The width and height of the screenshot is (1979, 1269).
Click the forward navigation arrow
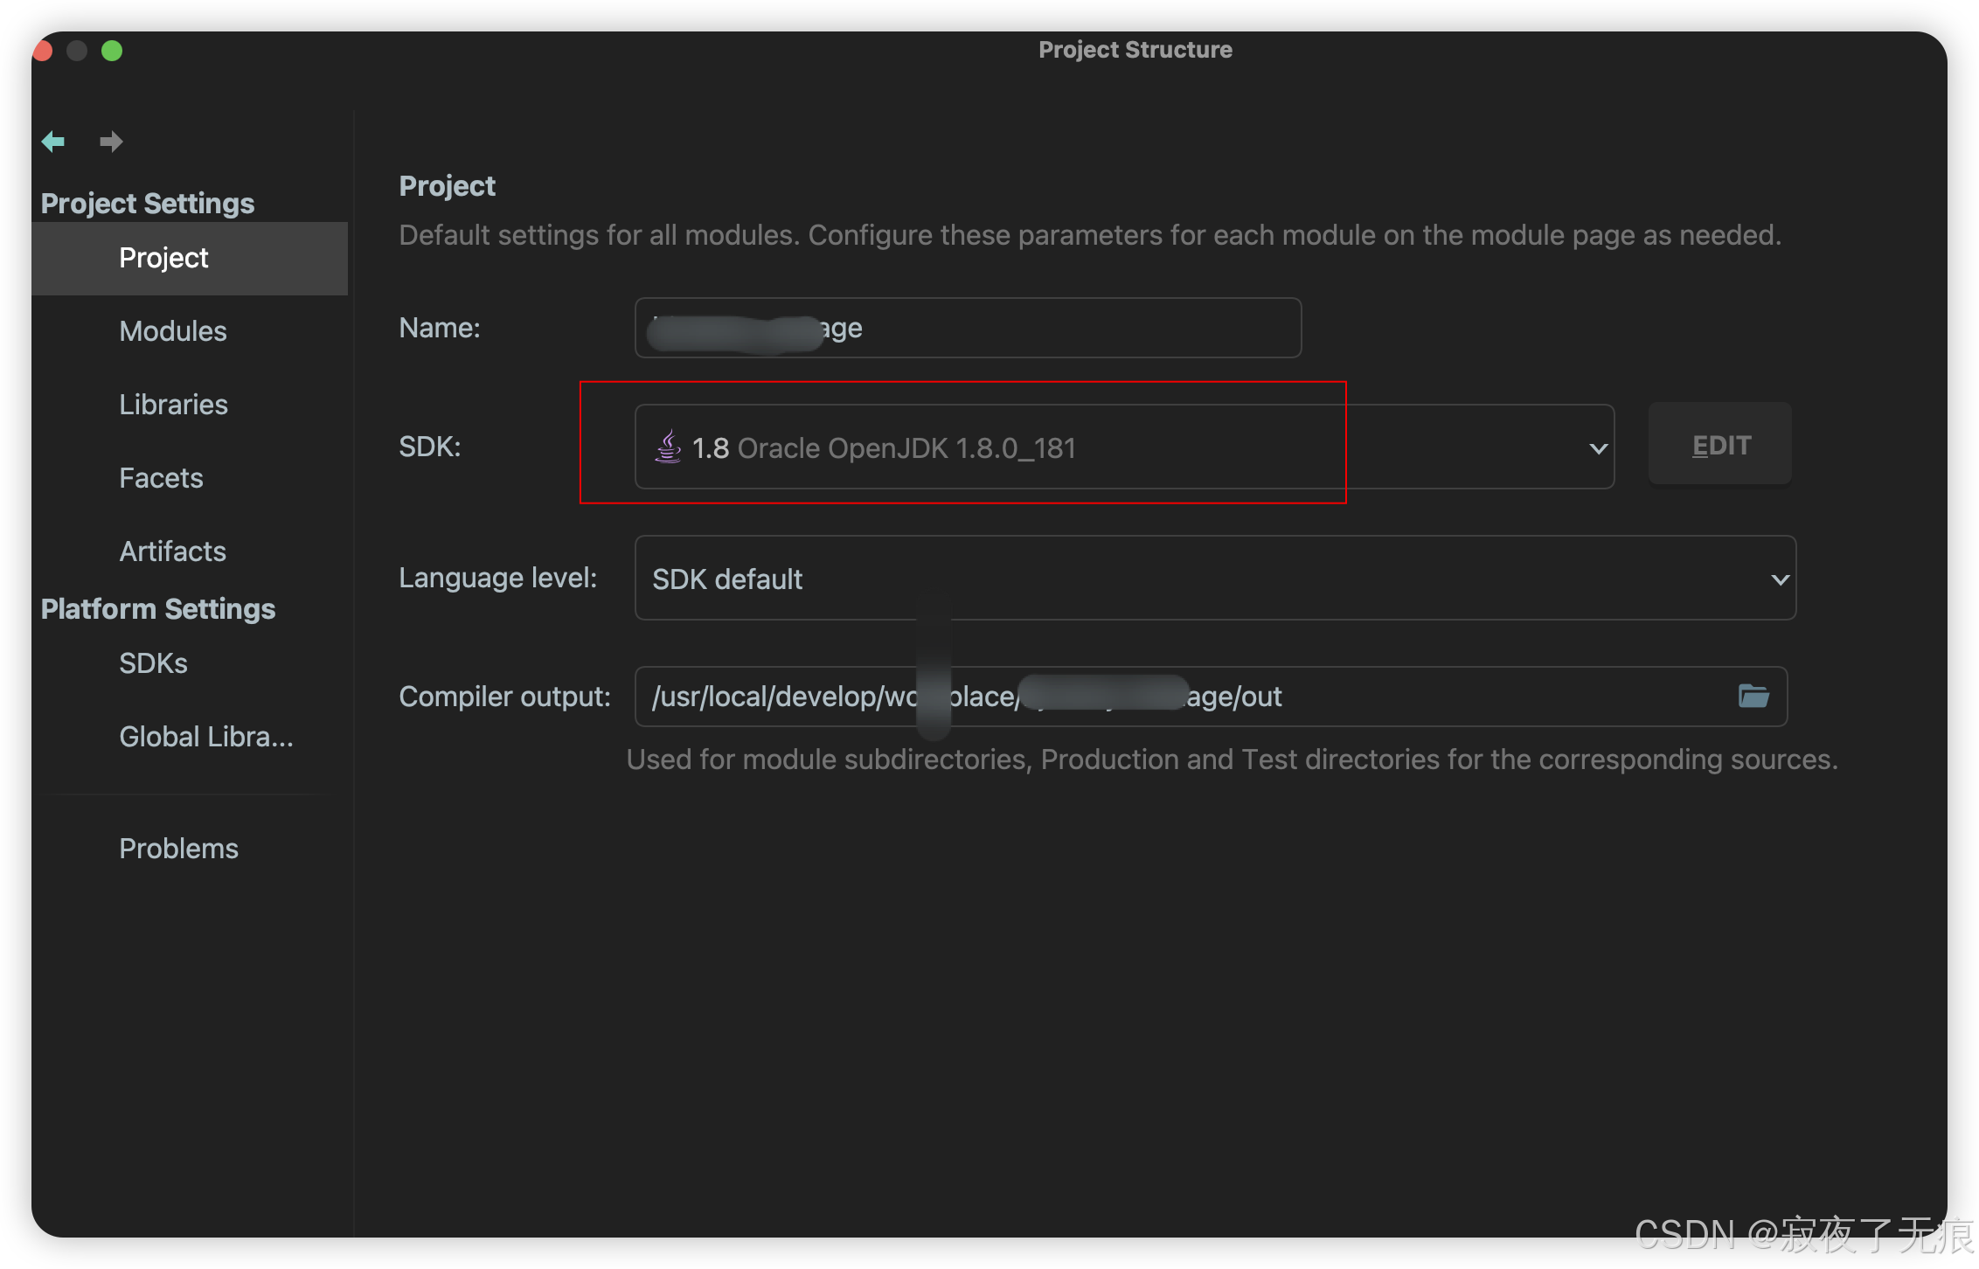point(111,142)
